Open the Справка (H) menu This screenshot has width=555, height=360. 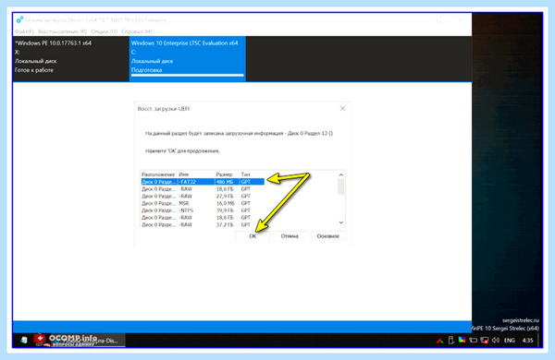(137, 31)
